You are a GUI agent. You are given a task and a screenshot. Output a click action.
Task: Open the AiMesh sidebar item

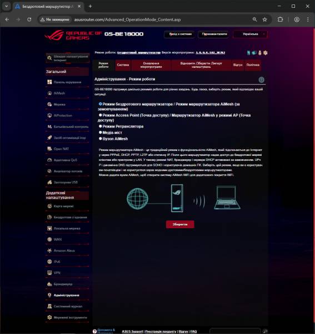pos(67,93)
